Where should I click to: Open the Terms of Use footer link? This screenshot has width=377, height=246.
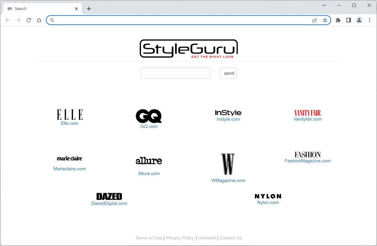tap(148, 238)
